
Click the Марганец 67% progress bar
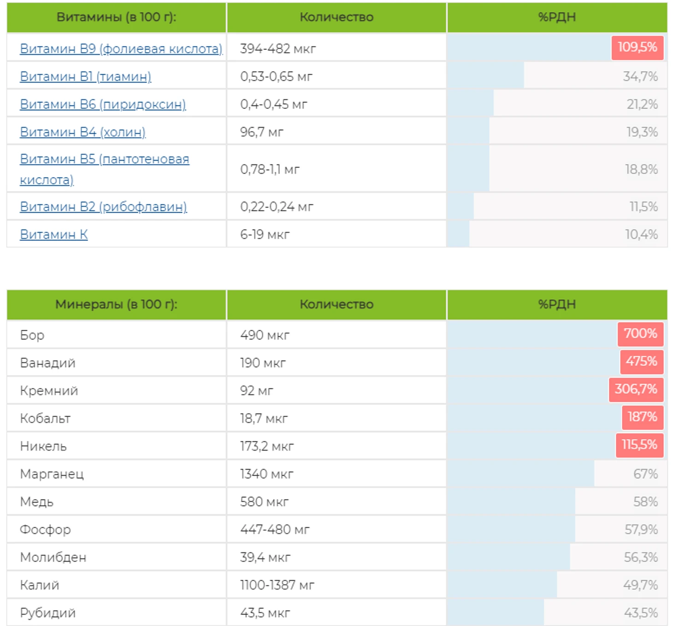pos(557,474)
